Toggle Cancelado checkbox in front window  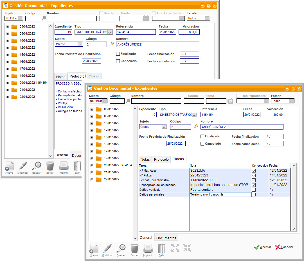pyautogui.click(x=202, y=144)
